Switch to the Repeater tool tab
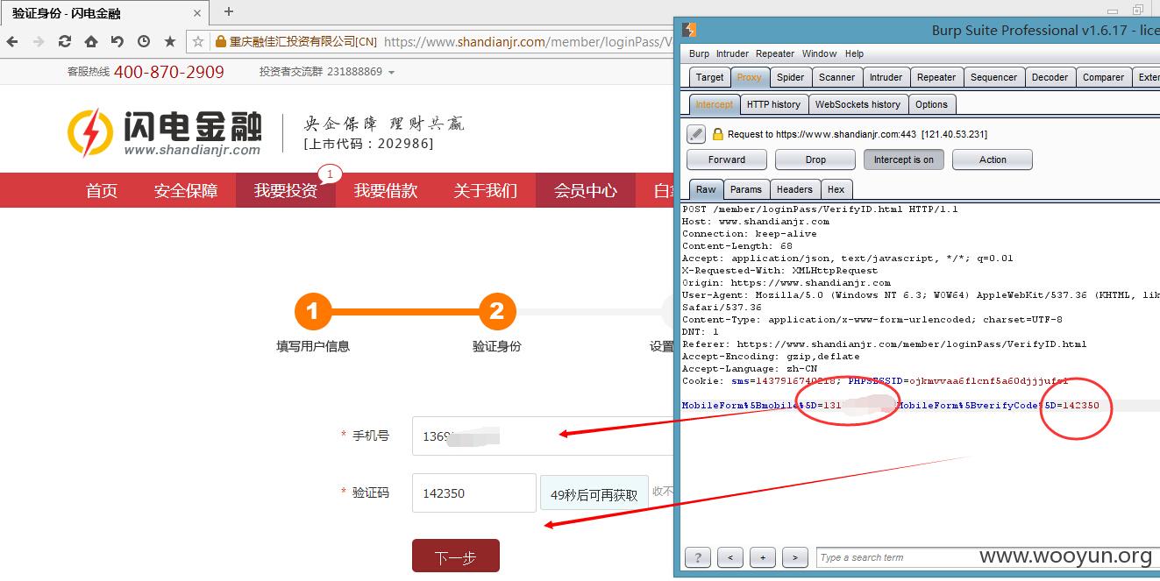Screen dimensions: 1160x581 (x=936, y=77)
